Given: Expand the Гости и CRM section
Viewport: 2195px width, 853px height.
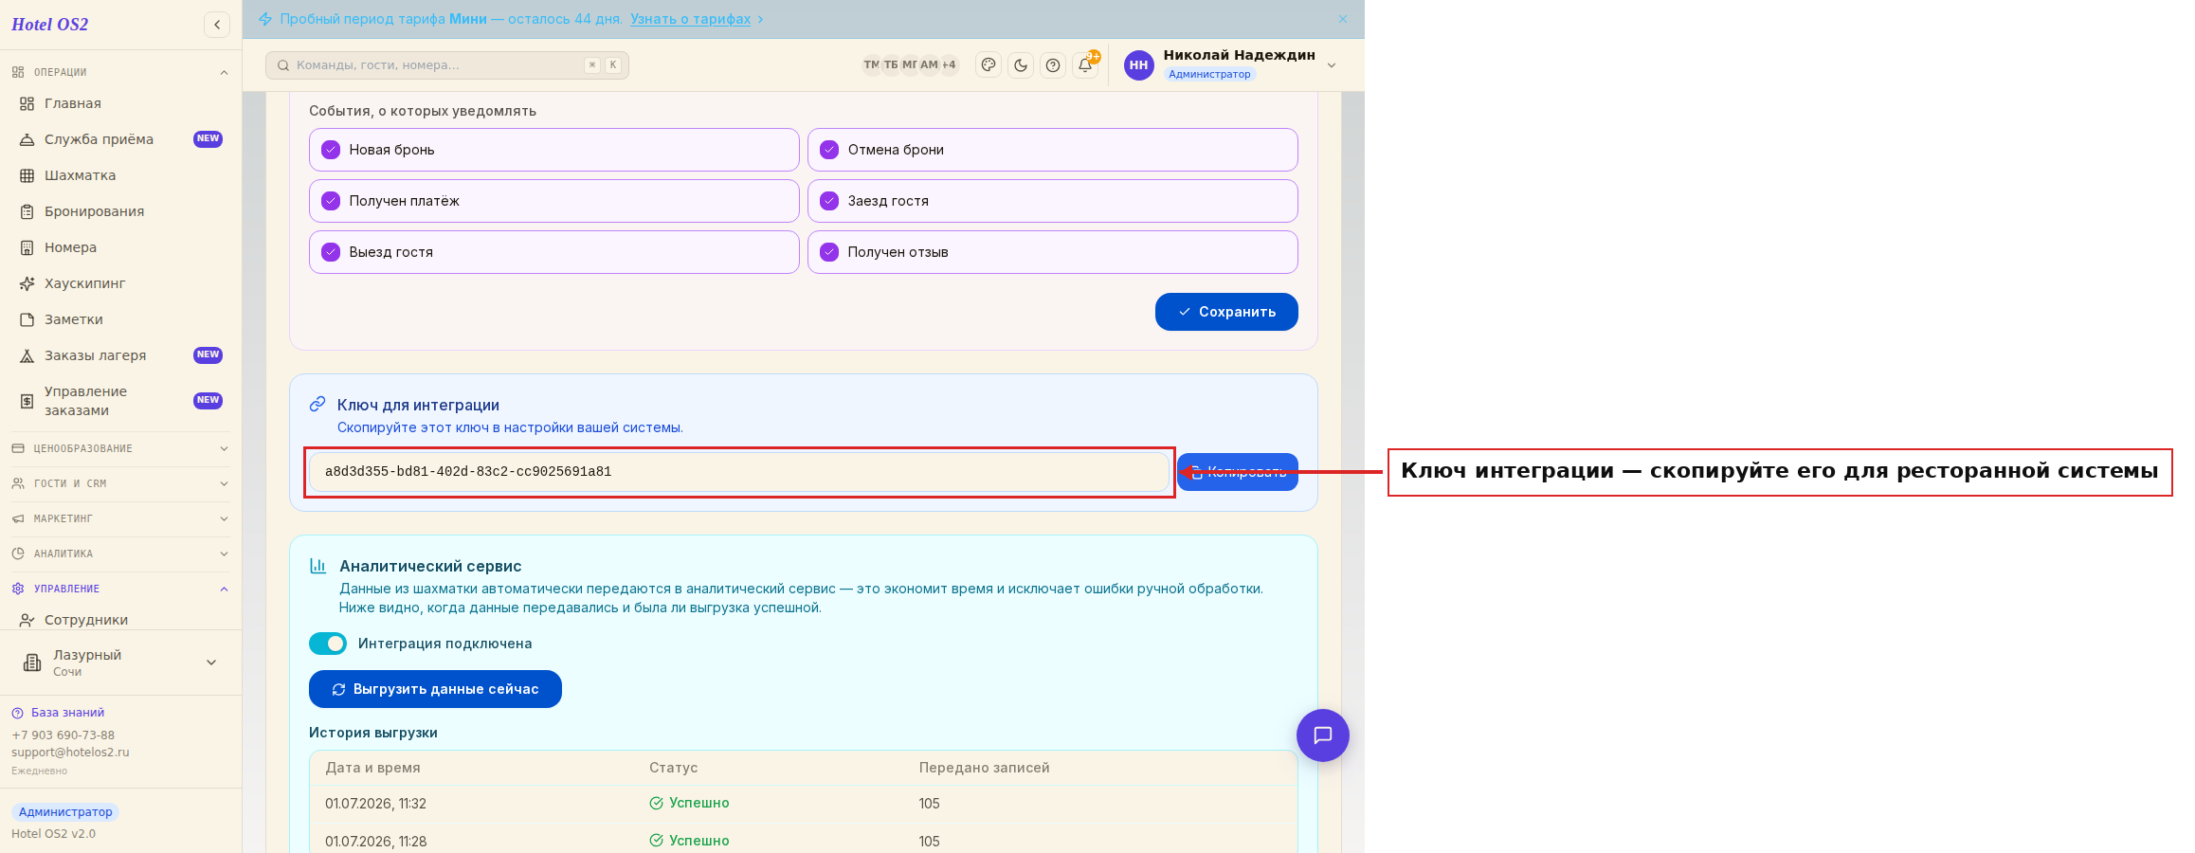Looking at the screenshot, I should tap(120, 483).
